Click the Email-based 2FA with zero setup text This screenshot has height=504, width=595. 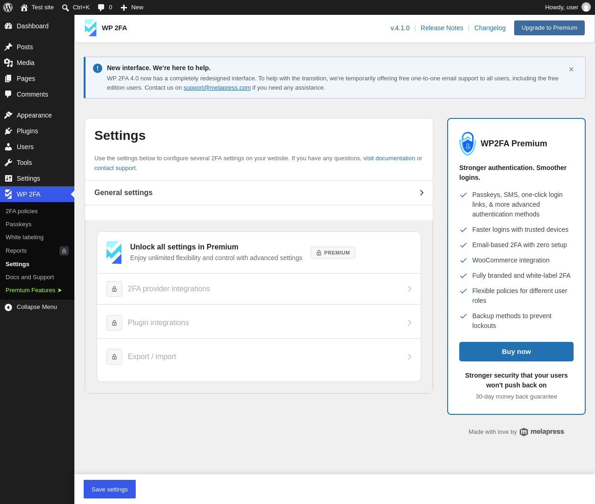[520, 245]
